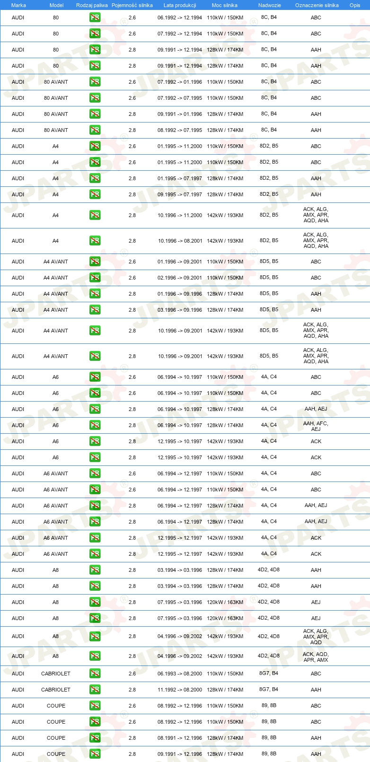Select the date cell 08.1992 -> 07.1995
This screenshot has height=762, width=370.
(180, 130)
